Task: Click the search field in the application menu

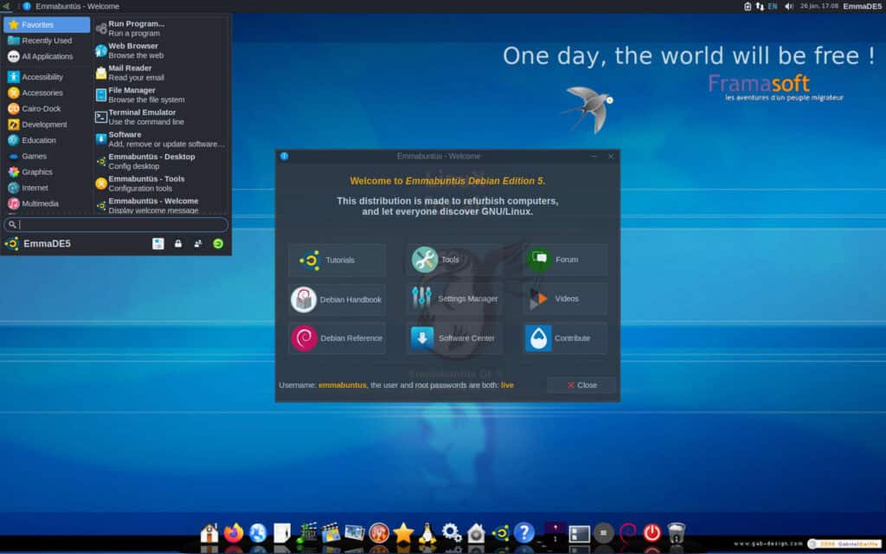Action: (117, 224)
